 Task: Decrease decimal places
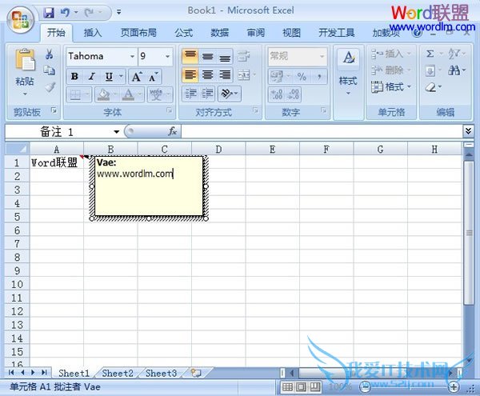294,94
